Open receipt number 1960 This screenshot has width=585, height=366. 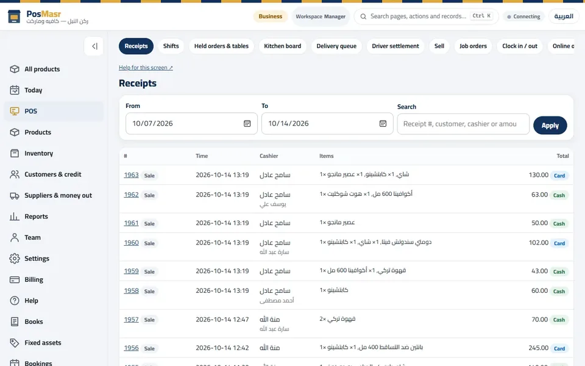[x=132, y=243]
